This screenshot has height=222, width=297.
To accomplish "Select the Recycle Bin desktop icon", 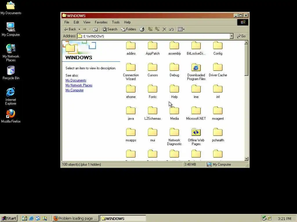I will [11, 73].
